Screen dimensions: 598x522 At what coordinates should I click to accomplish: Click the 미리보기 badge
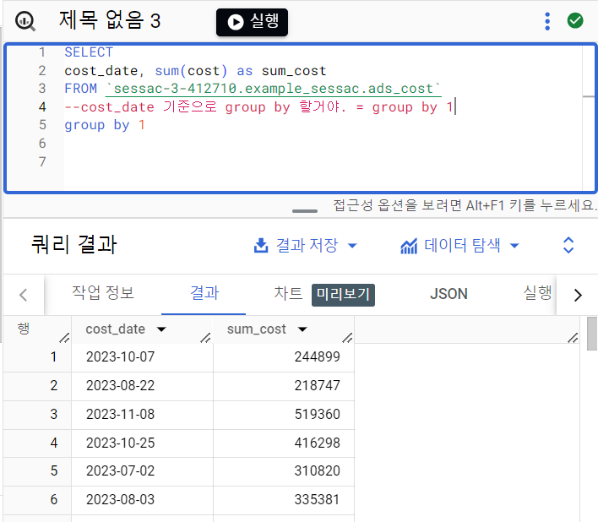point(343,295)
